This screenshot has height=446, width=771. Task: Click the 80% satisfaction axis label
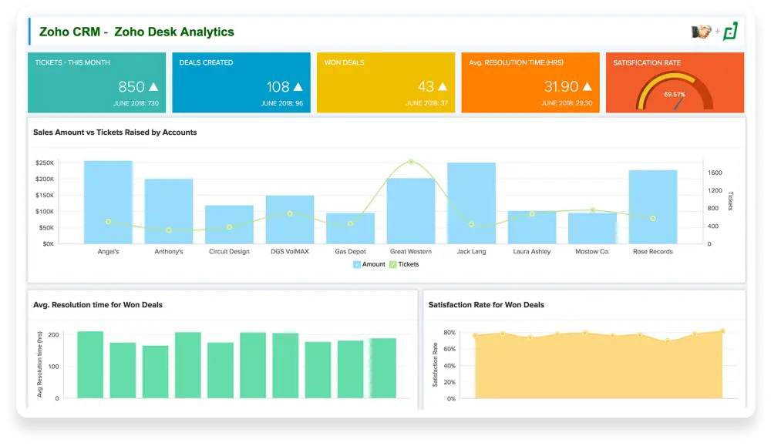point(449,333)
